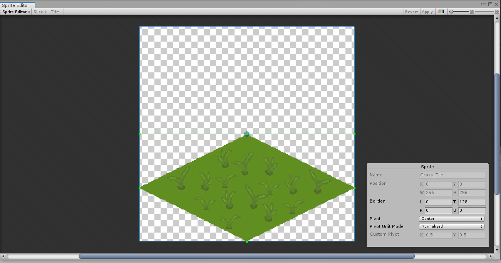The height and width of the screenshot is (263, 501).
Task: Toggle the color channel display icon
Action: tap(441, 11)
